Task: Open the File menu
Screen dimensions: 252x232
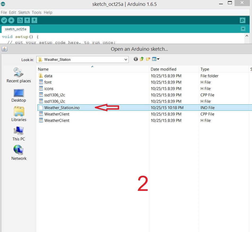Action: pos(4,12)
